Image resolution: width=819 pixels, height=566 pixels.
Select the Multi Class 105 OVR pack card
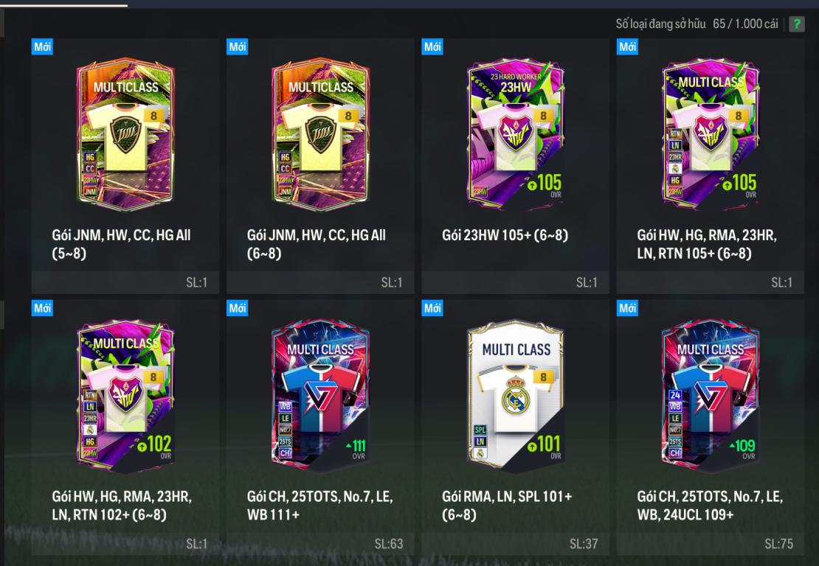(711, 133)
